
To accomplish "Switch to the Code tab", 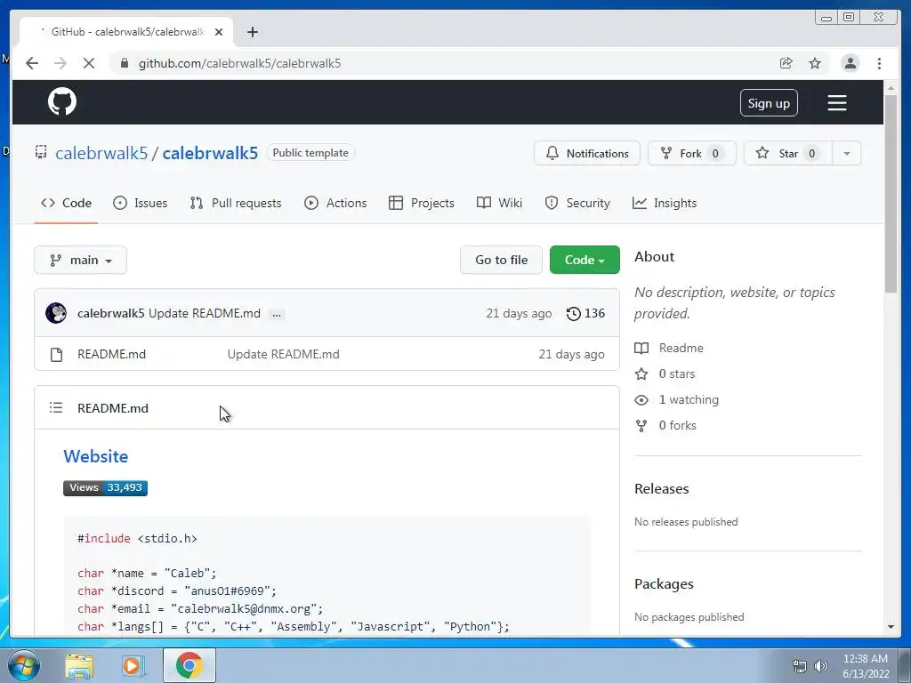I will pos(66,204).
